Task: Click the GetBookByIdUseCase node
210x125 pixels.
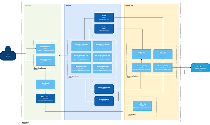Action: [81, 57]
